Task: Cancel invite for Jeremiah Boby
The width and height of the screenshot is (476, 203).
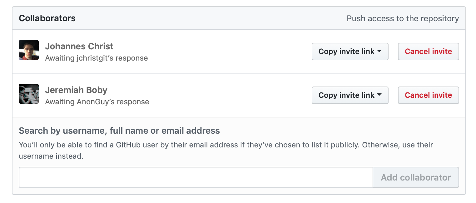Action: tap(428, 95)
